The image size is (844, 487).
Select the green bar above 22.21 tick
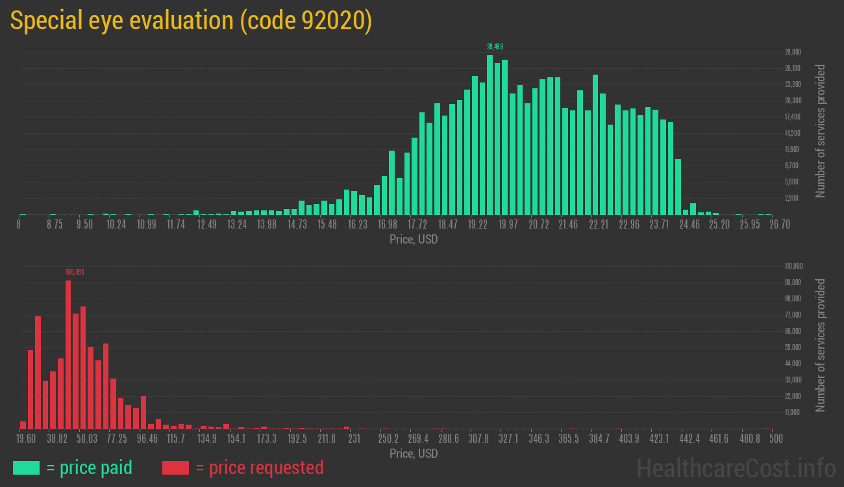point(595,145)
